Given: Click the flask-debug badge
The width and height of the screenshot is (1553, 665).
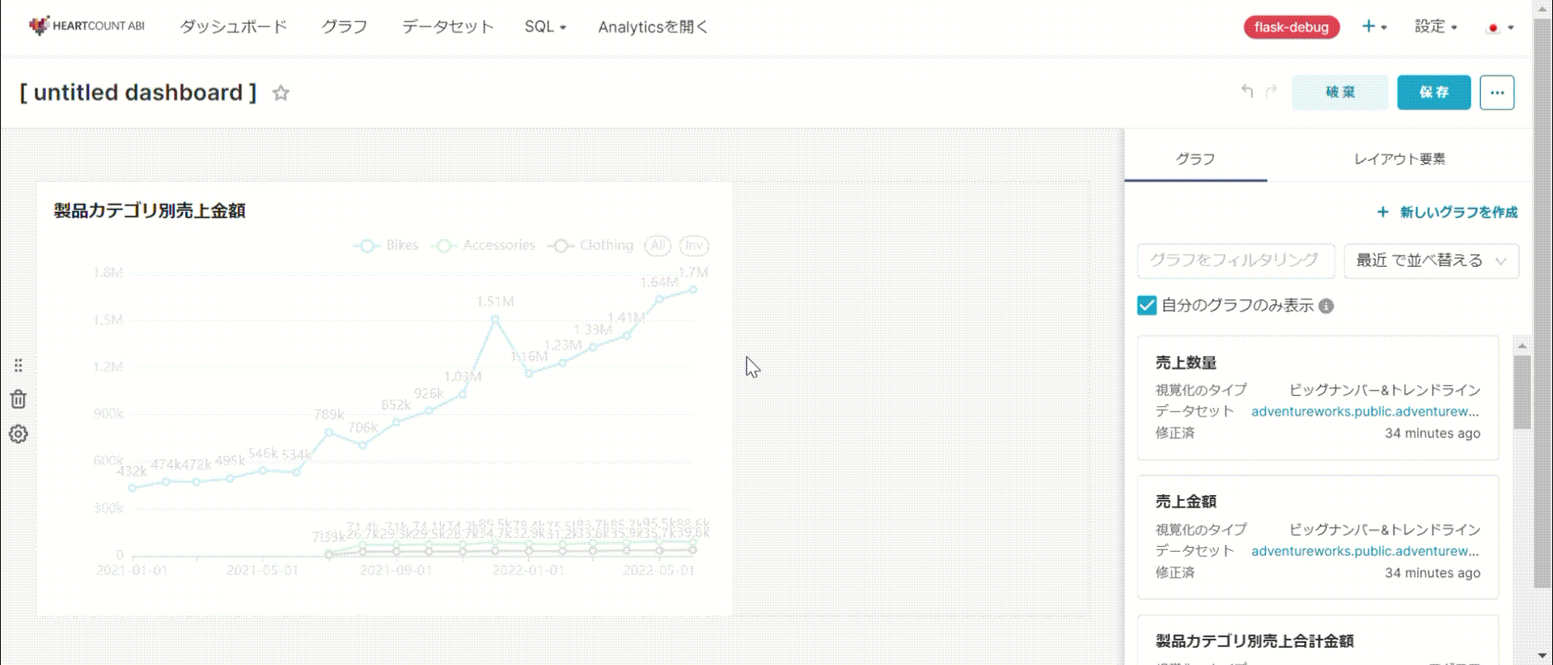Looking at the screenshot, I should 1292,28.
